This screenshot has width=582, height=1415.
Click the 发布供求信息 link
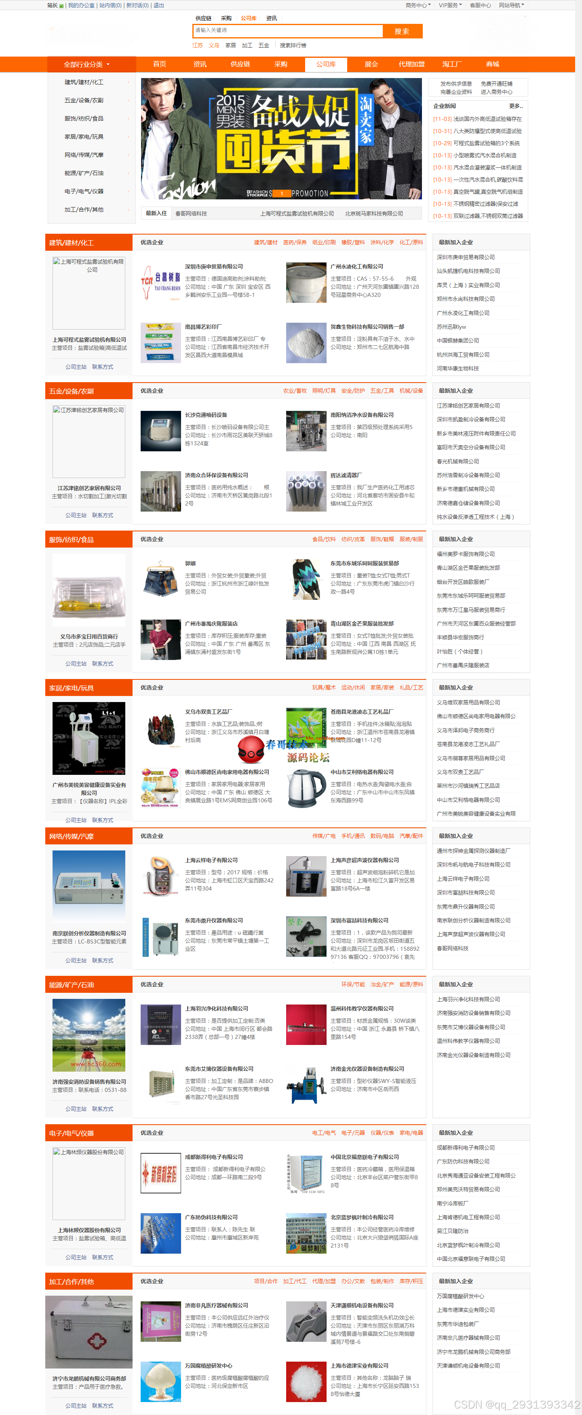coord(456,84)
